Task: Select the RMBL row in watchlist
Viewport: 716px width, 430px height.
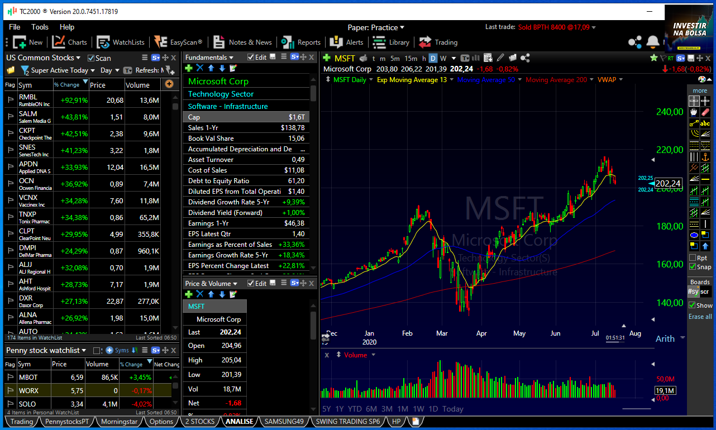Action: point(83,100)
